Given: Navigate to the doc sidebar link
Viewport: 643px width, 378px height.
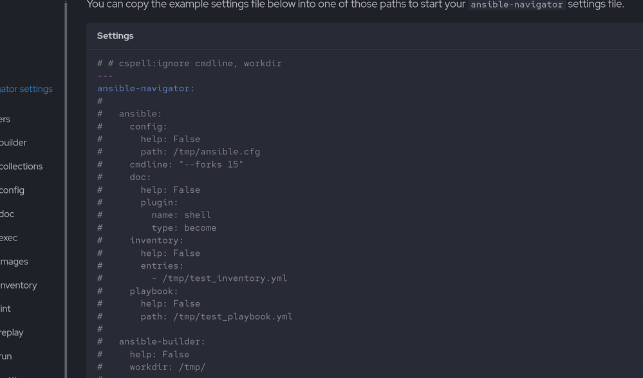Looking at the screenshot, I should click(7, 214).
